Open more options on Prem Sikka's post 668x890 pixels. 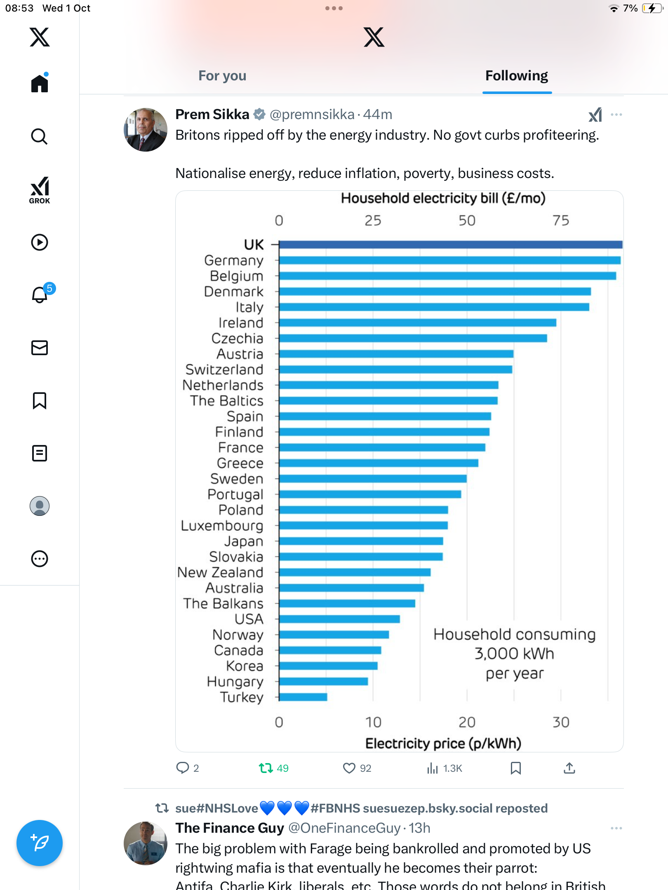pyautogui.click(x=616, y=115)
